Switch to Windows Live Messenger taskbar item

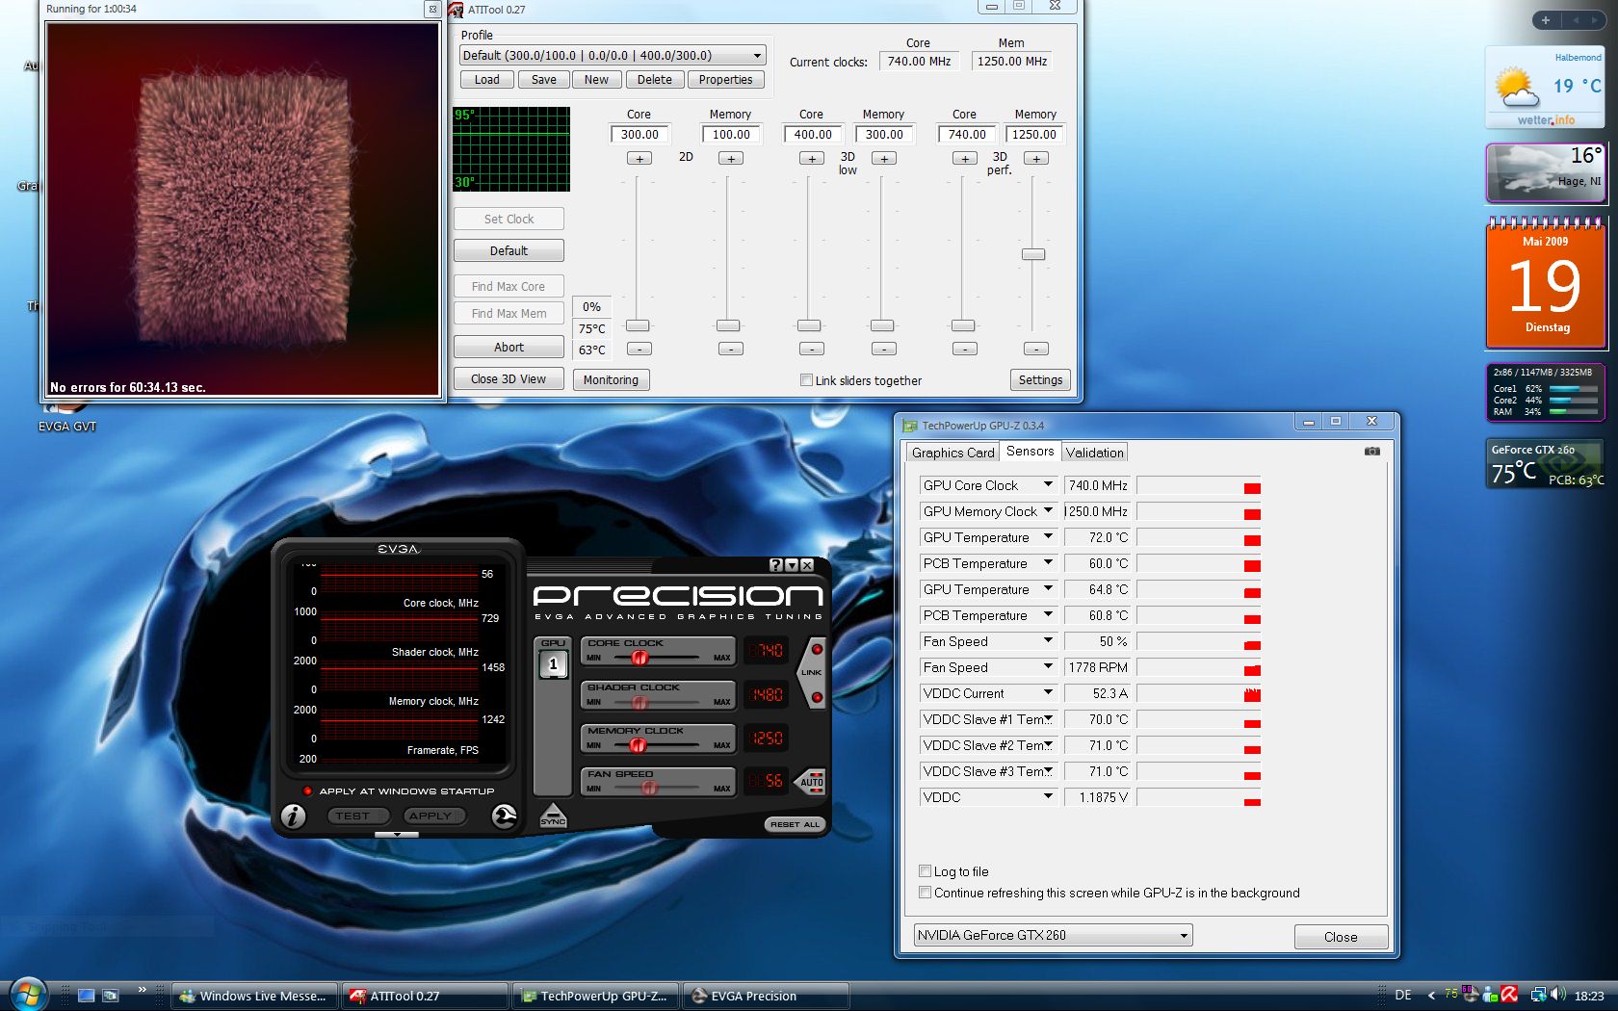coord(255,996)
